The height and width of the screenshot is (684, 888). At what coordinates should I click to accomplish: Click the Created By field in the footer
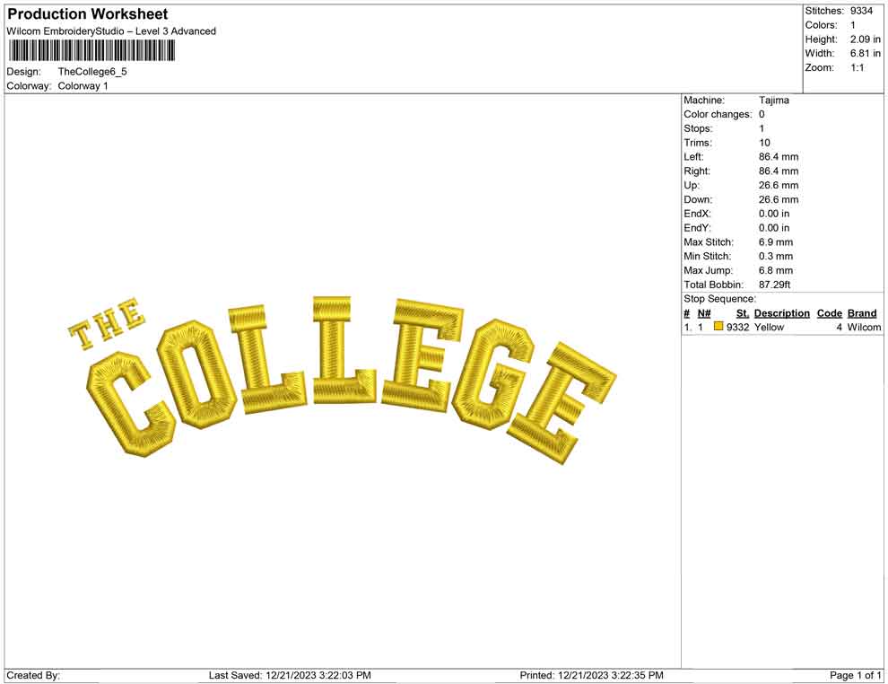point(34,674)
